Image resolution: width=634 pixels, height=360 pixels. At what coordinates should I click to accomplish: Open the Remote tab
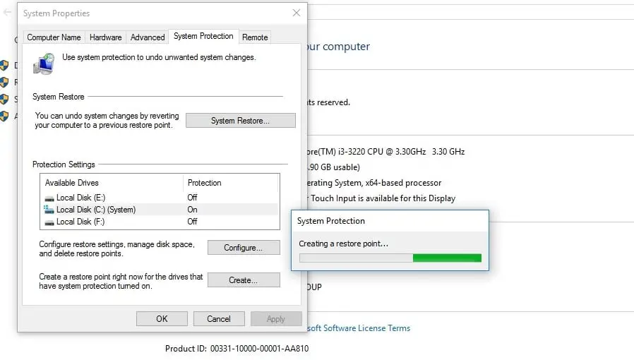(255, 37)
